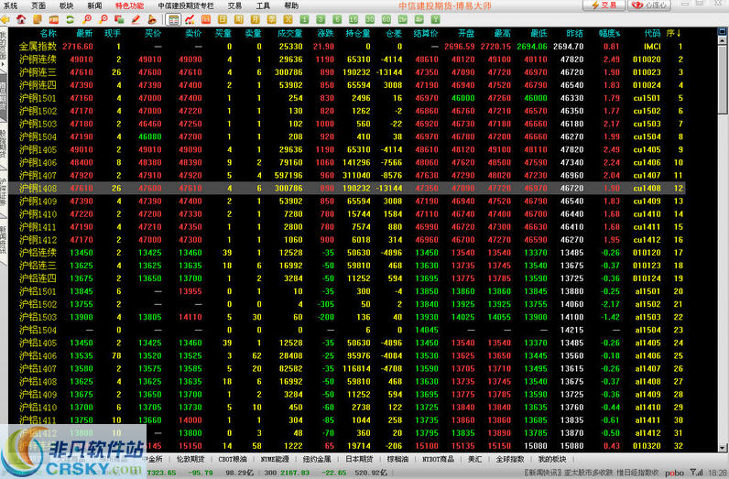Screen dimensions: 729x479
Task: Click the vertical scrollbar thumb
Action: tap(723, 79)
